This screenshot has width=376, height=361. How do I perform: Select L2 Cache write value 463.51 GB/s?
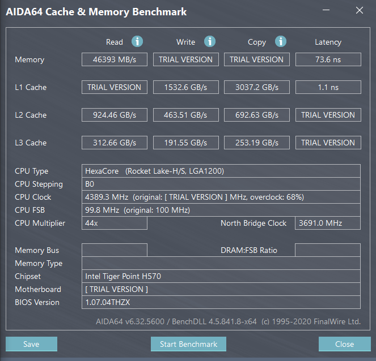pos(186,115)
